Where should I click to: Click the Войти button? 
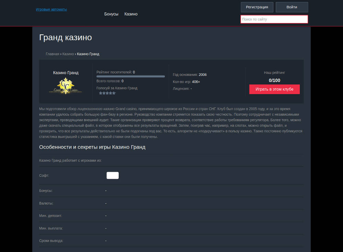(292, 7)
